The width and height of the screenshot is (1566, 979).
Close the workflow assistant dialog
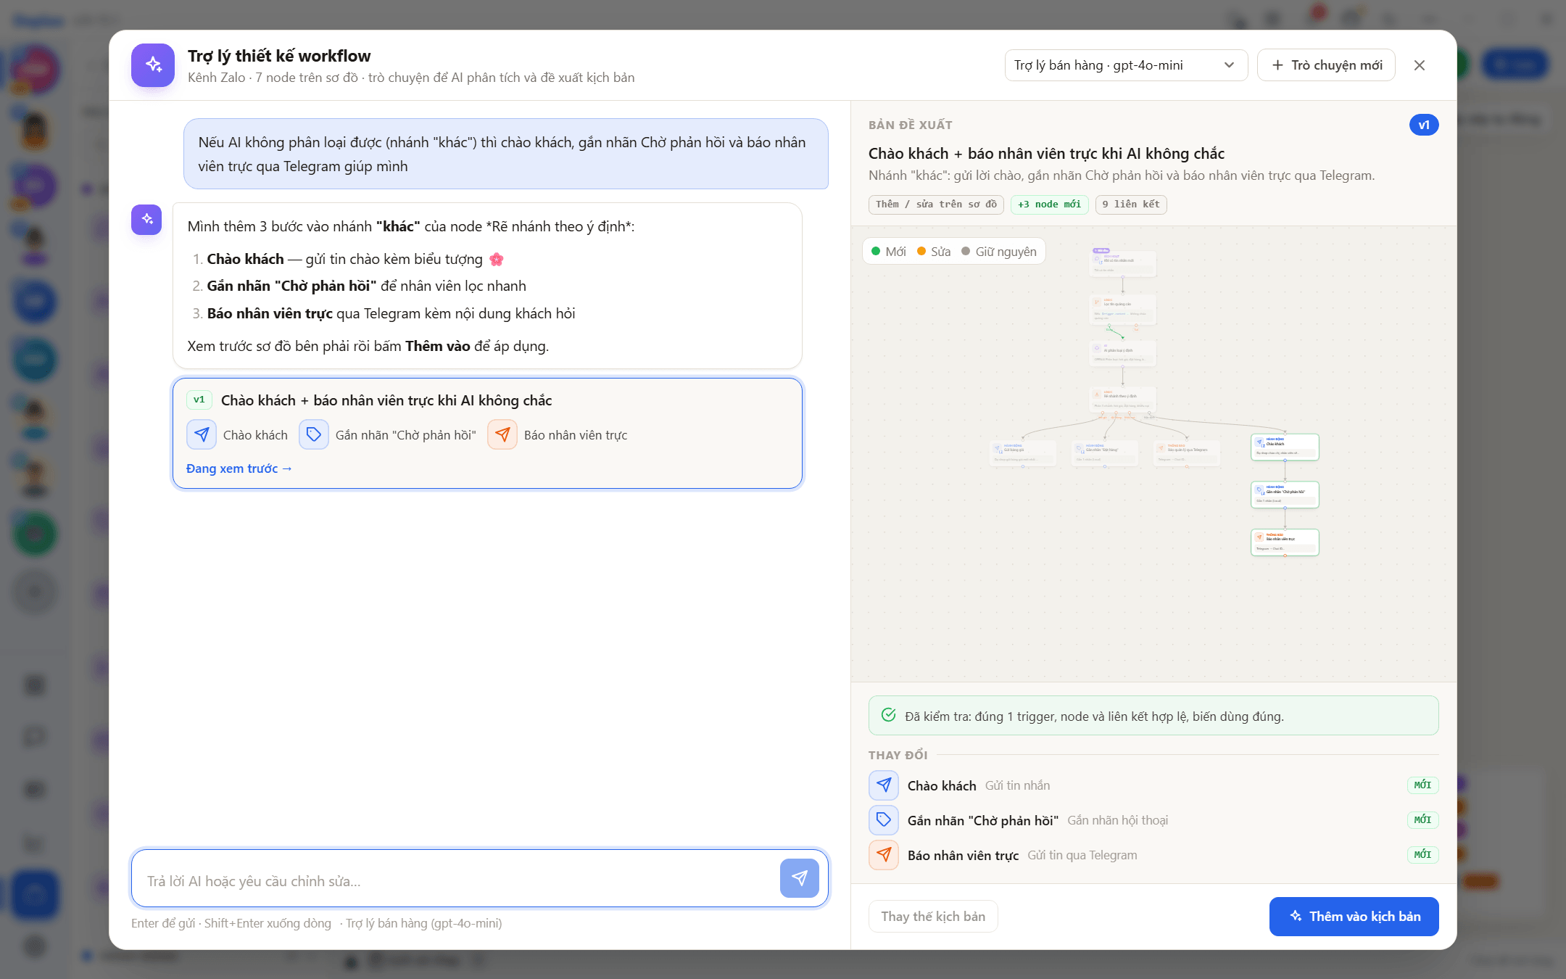tap(1420, 65)
